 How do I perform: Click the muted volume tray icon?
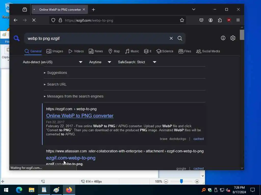(228, 190)
